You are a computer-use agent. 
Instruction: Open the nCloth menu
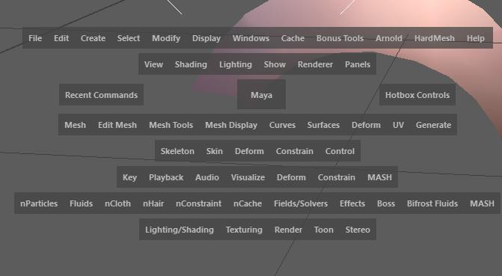[117, 203]
